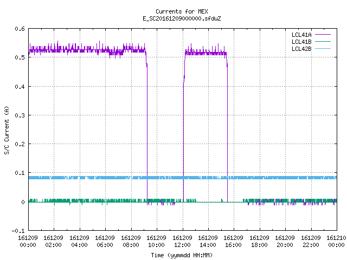347x260 pixels.
Task: Click the 0.2 y-axis tick label
Action: coord(20,144)
